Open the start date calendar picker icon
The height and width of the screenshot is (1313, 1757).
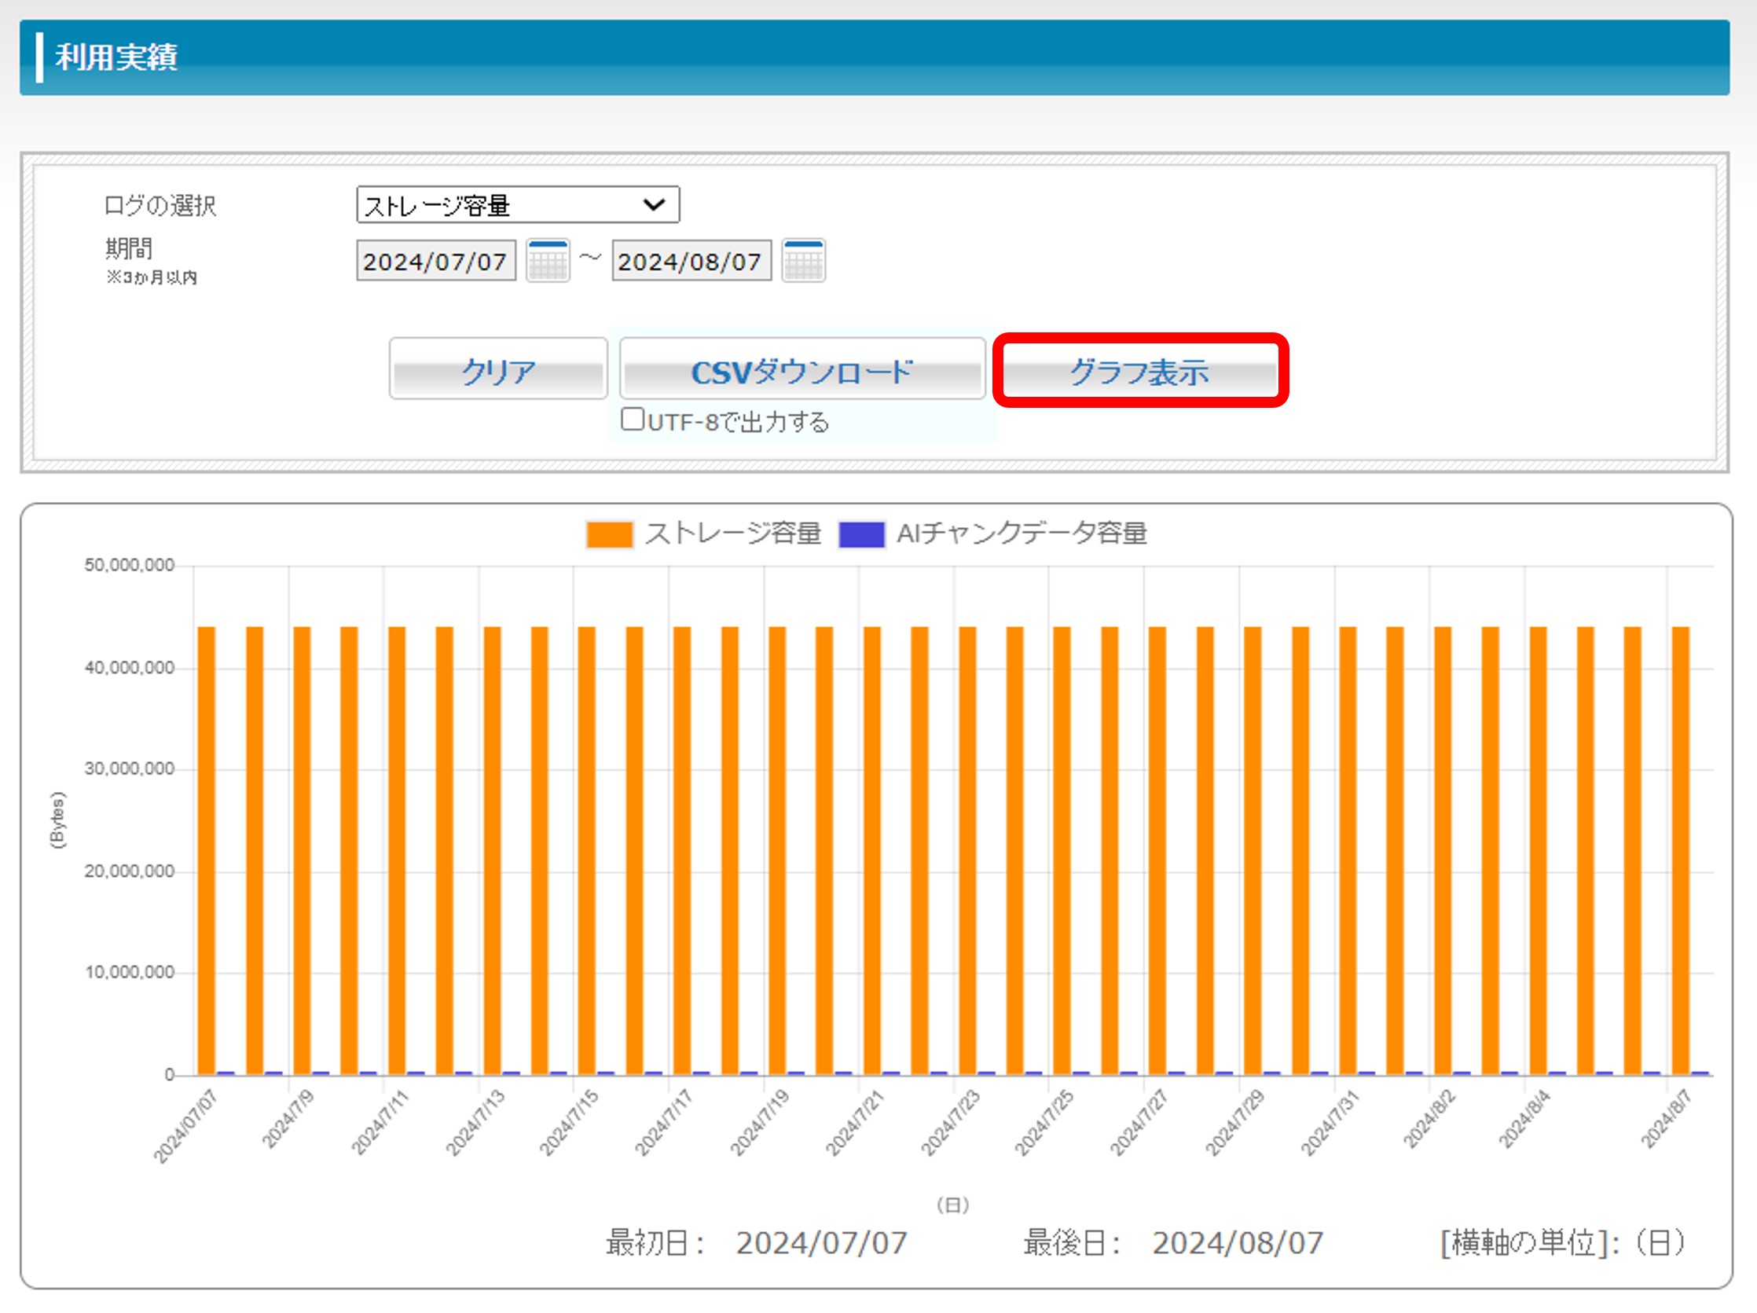(547, 261)
